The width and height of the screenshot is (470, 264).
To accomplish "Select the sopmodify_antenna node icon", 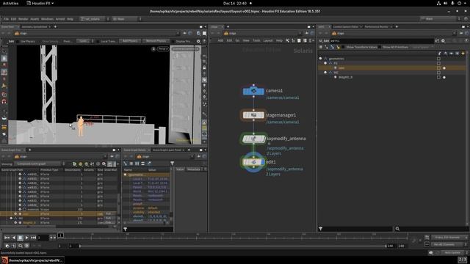I will 253,139.
